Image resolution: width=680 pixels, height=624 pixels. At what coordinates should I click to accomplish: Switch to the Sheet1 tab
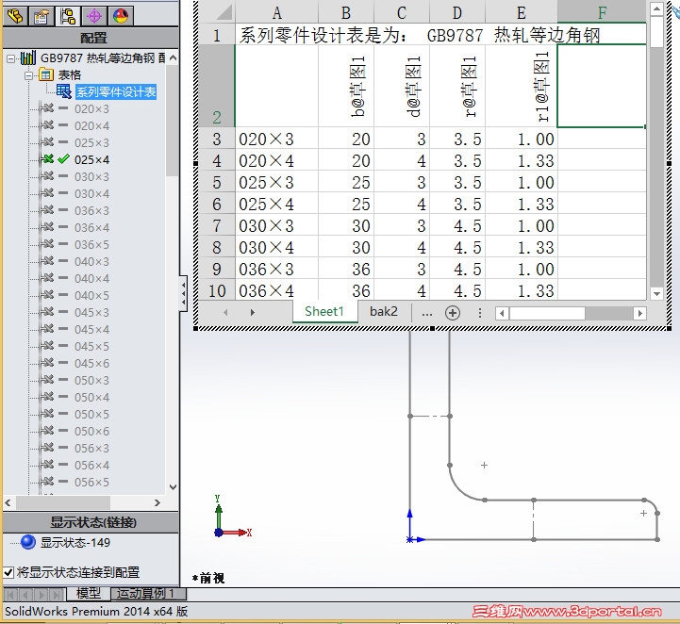coord(324,312)
